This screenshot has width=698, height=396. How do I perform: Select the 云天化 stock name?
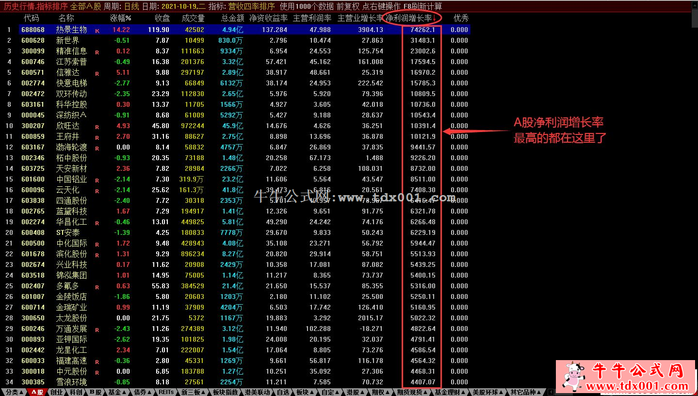point(68,190)
